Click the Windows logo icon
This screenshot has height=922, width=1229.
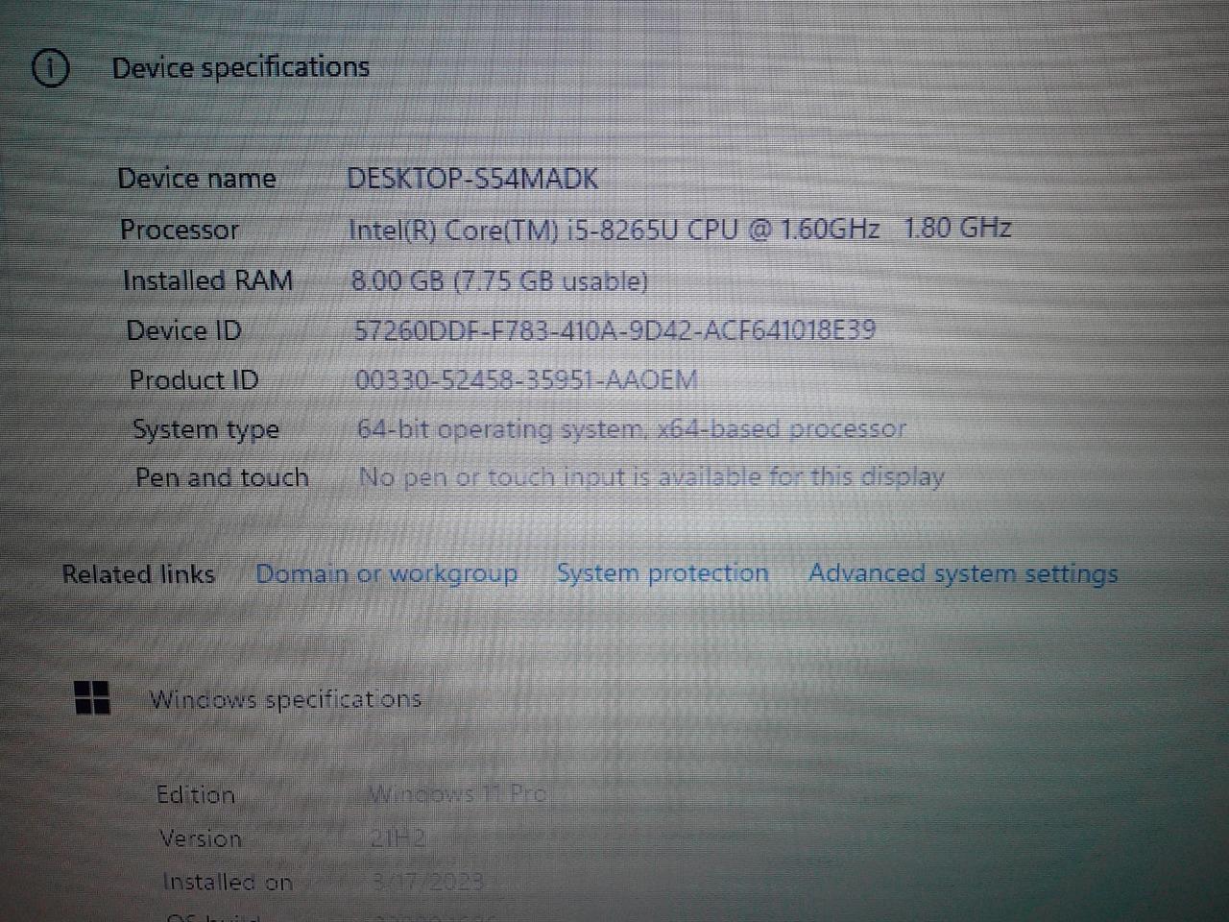[x=92, y=698]
